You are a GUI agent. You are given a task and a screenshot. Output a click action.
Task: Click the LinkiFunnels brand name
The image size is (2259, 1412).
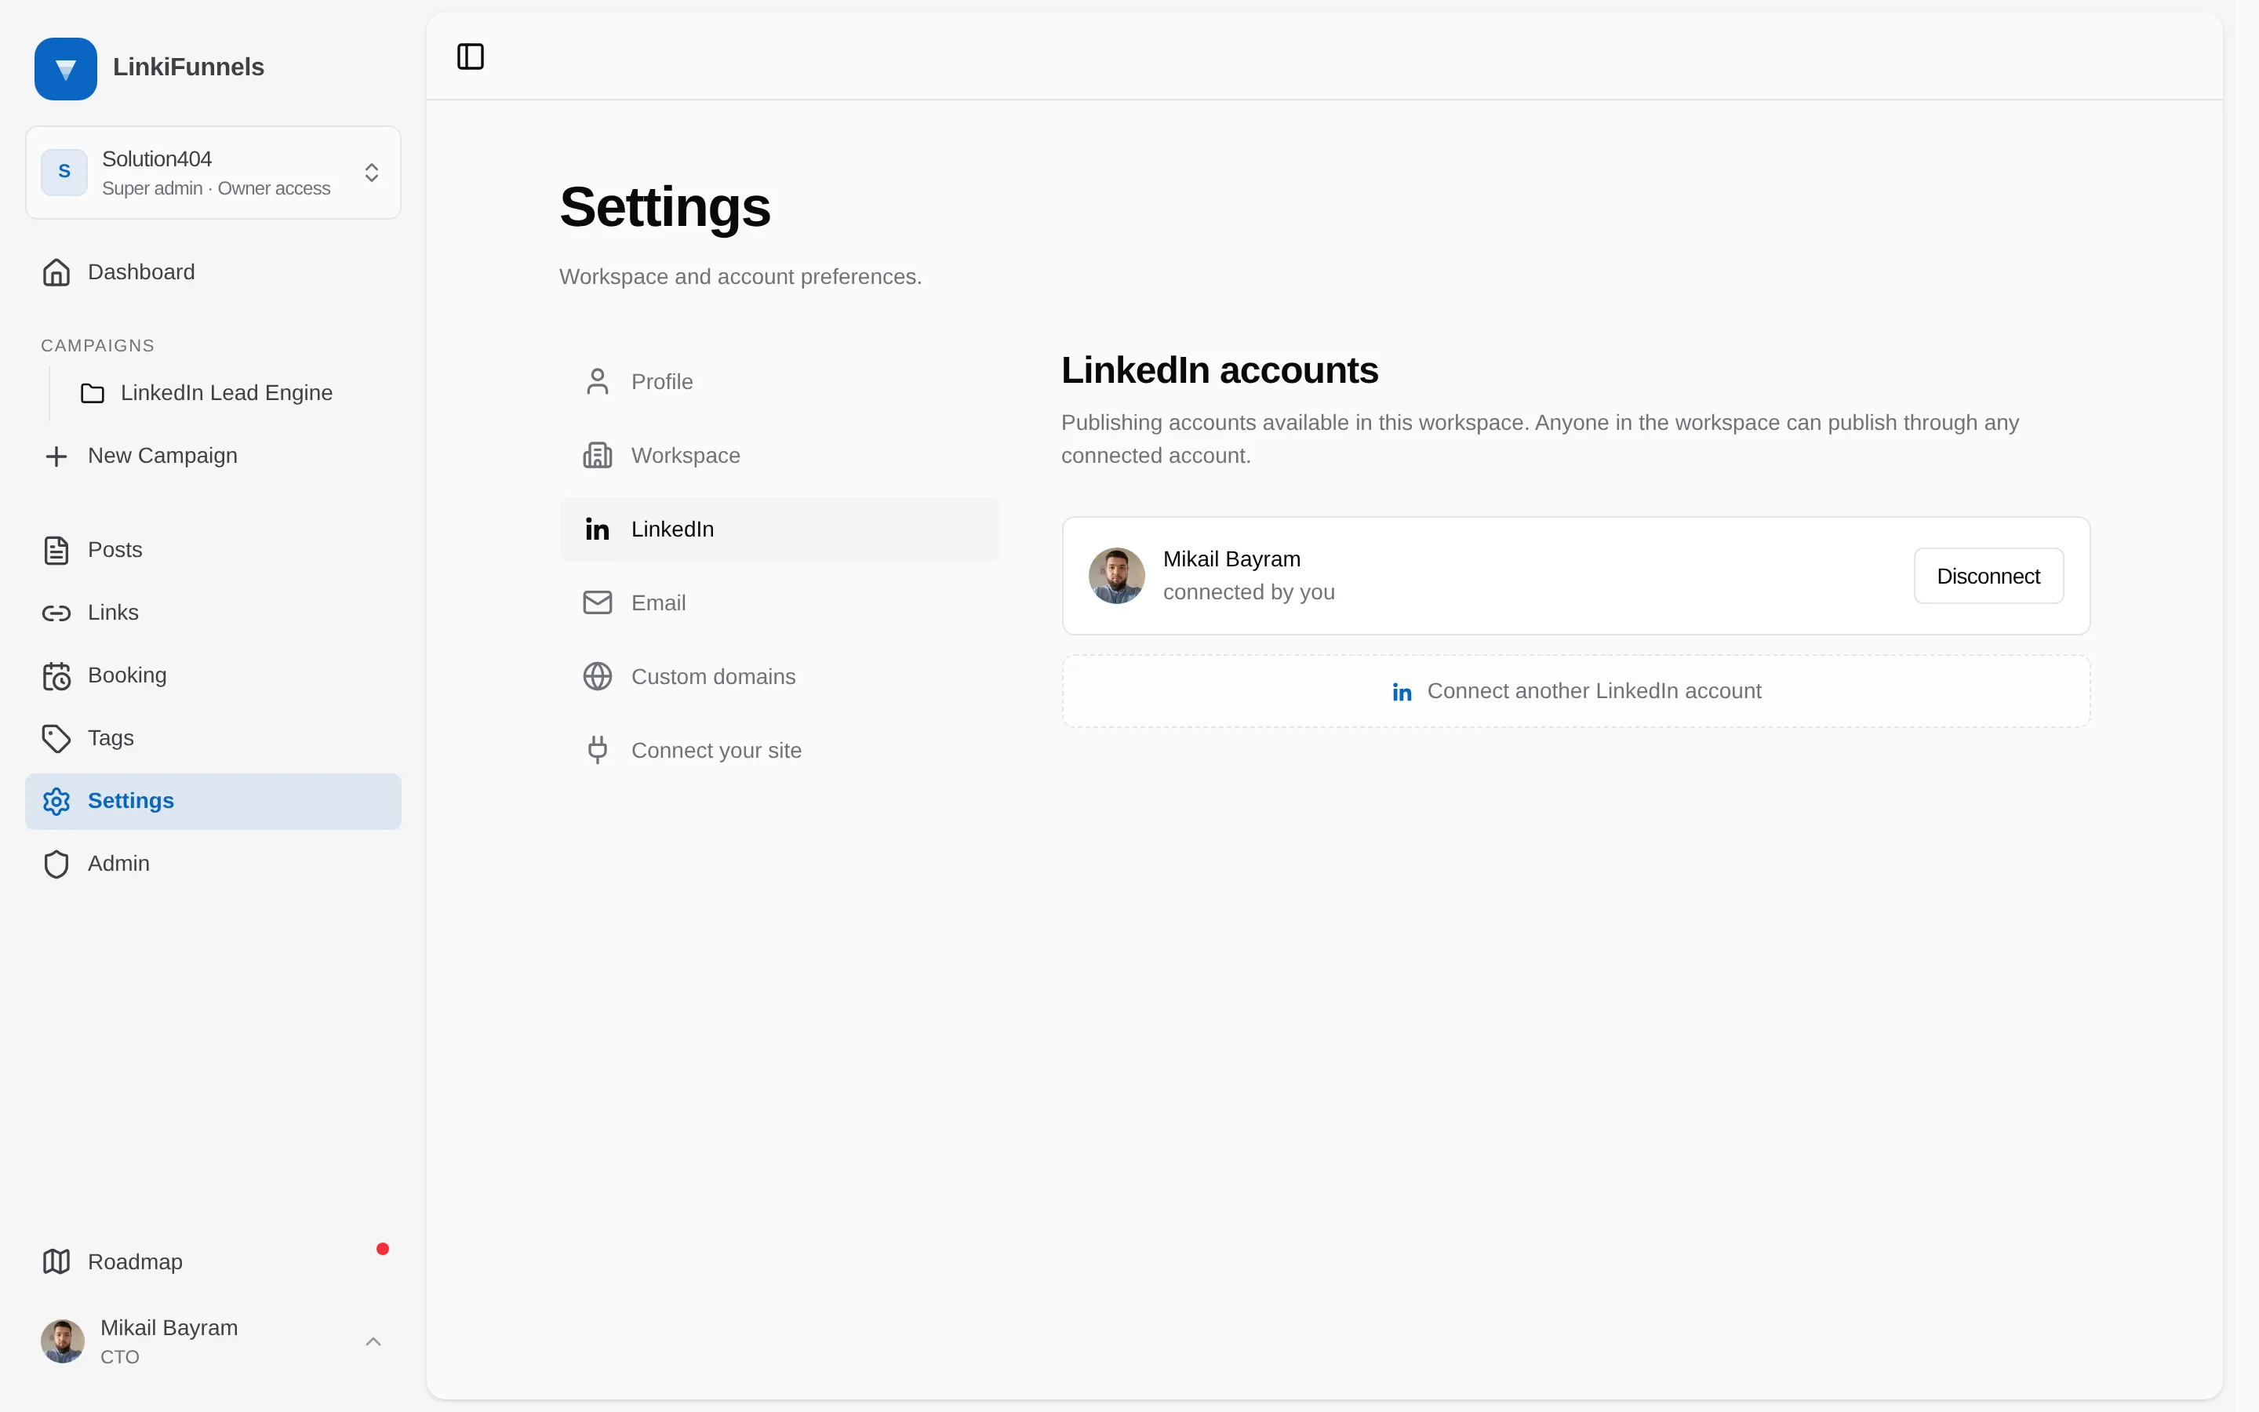188,67
